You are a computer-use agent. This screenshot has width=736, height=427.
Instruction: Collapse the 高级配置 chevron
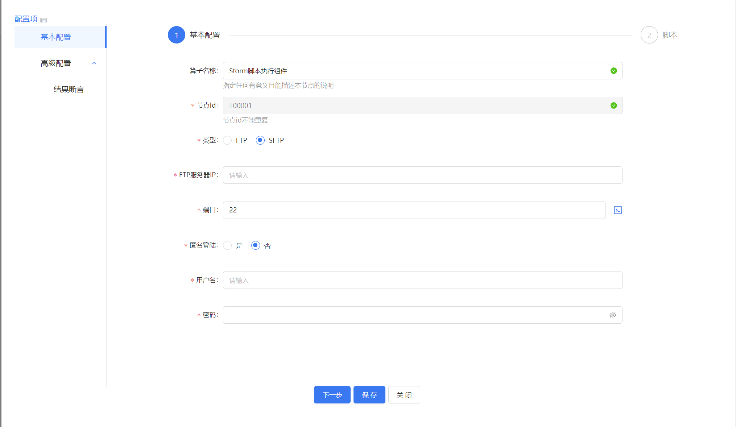pyautogui.click(x=94, y=63)
